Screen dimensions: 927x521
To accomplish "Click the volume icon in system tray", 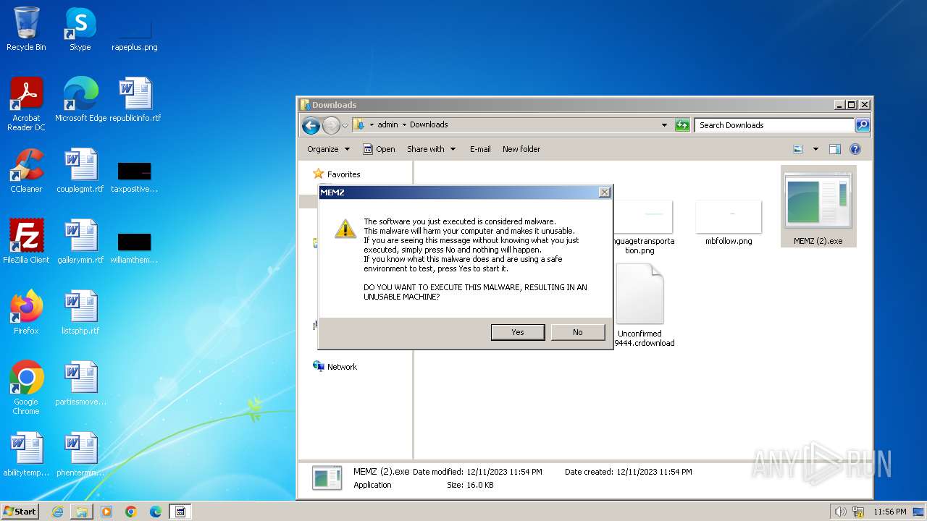I will [x=841, y=512].
